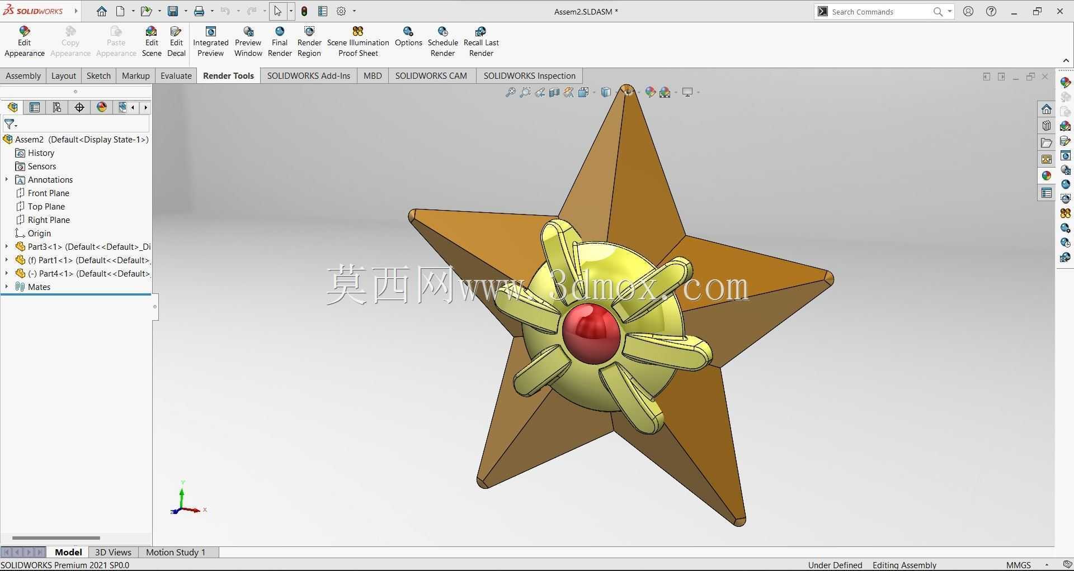The width and height of the screenshot is (1074, 571).
Task: Select Zoom to Area in the view toolbar
Action: coord(525,92)
